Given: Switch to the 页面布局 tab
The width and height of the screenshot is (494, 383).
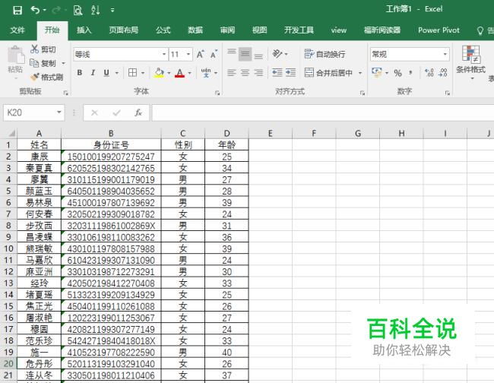Looking at the screenshot, I should pos(123,30).
